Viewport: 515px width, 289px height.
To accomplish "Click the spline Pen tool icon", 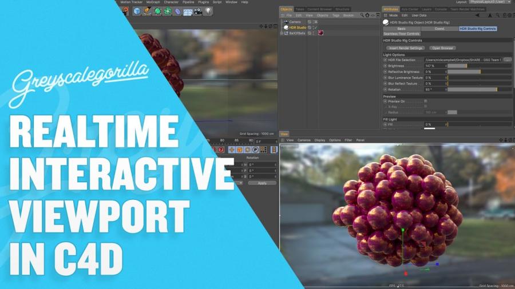I will click(x=146, y=11).
